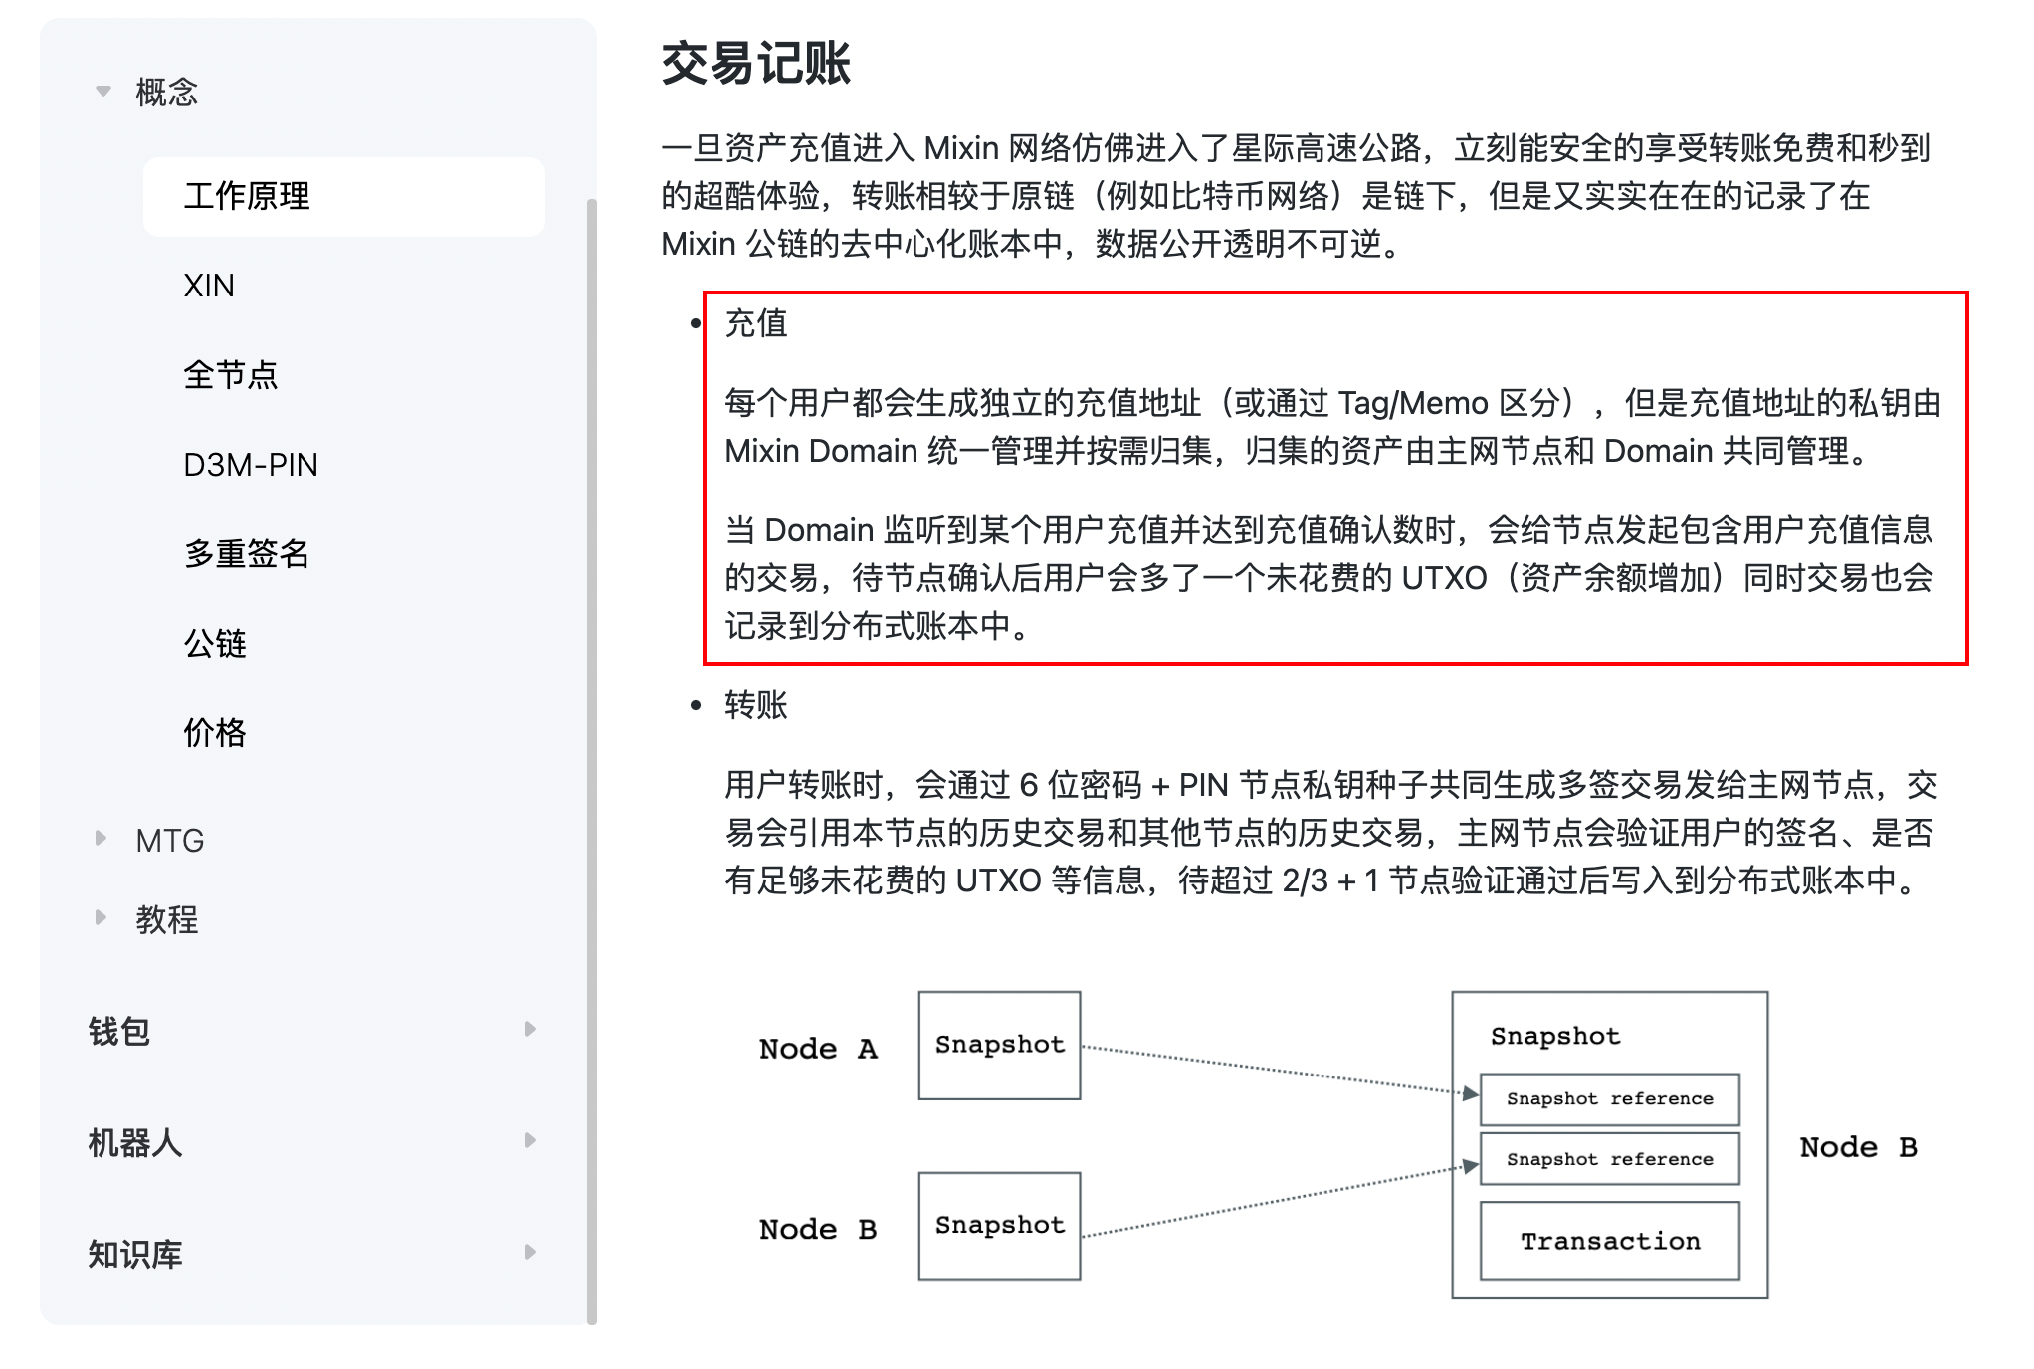Open the 工作原理 sidebar page
Image resolution: width=2034 pixels, height=1369 pixels.
tap(247, 196)
